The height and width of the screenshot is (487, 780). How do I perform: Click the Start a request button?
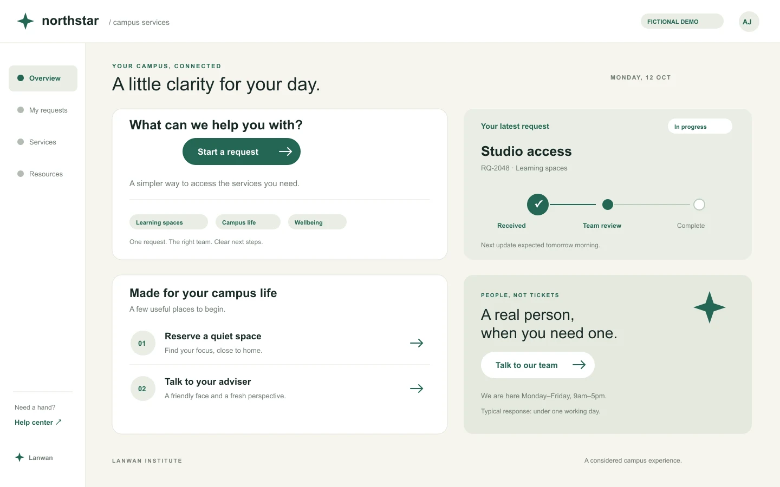click(242, 152)
